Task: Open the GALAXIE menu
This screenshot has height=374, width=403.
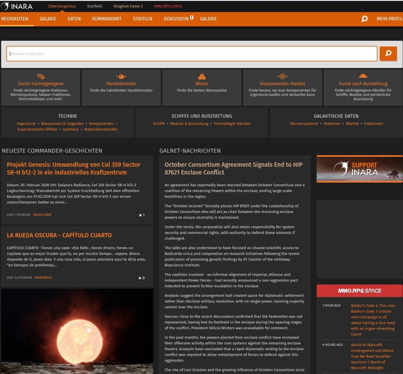Action: [48, 19]
